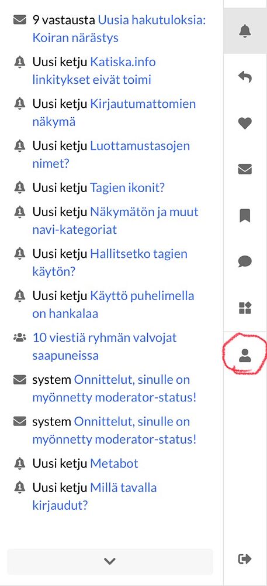Open the profile person tab
267x586 pixels.
[245, 356]
